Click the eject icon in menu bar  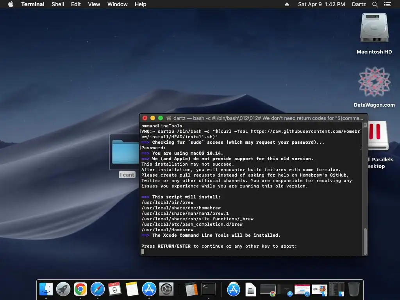click(287, 4)
